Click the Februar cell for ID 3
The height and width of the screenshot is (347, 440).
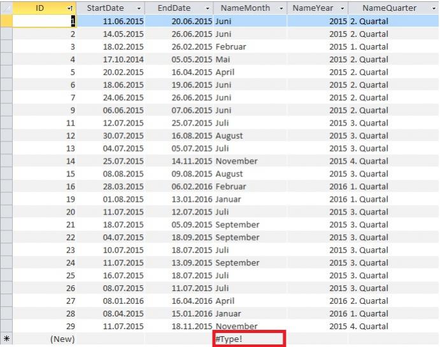point(250,46)
